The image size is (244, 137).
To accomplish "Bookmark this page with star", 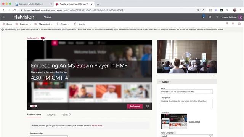I will click(x=203, y=10).
